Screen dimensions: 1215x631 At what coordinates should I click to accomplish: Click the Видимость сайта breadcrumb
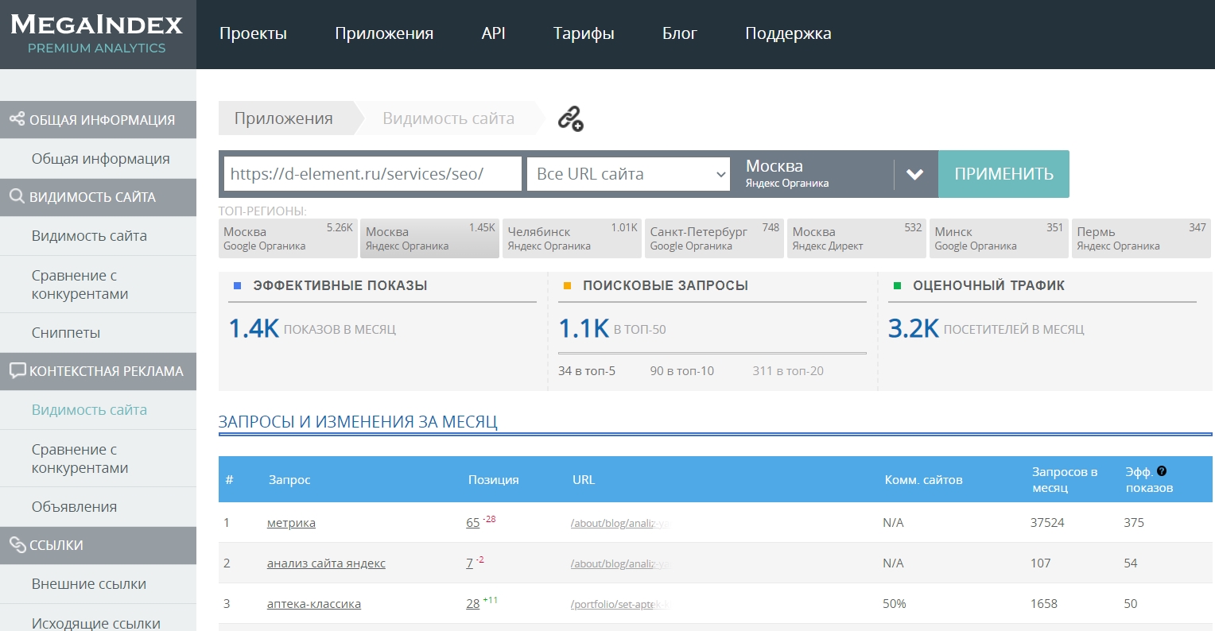tap(448, 118)
